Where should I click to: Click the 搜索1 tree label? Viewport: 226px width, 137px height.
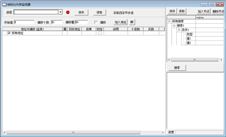[x=180, y=26]
